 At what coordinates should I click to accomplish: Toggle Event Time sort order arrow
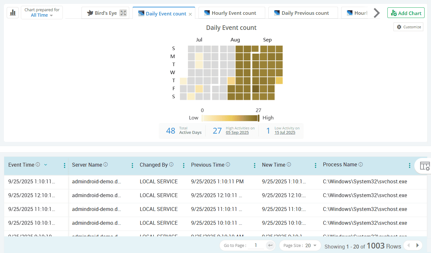pos(46,165)
